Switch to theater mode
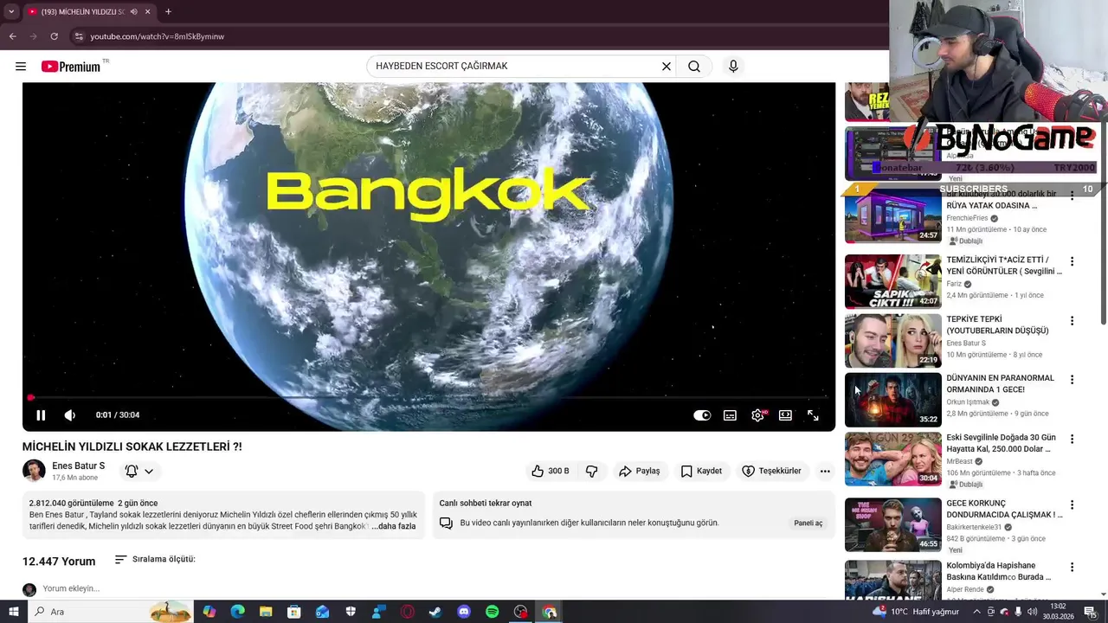This screenshot has width=1108, height=623. click(x=785, y=415)
